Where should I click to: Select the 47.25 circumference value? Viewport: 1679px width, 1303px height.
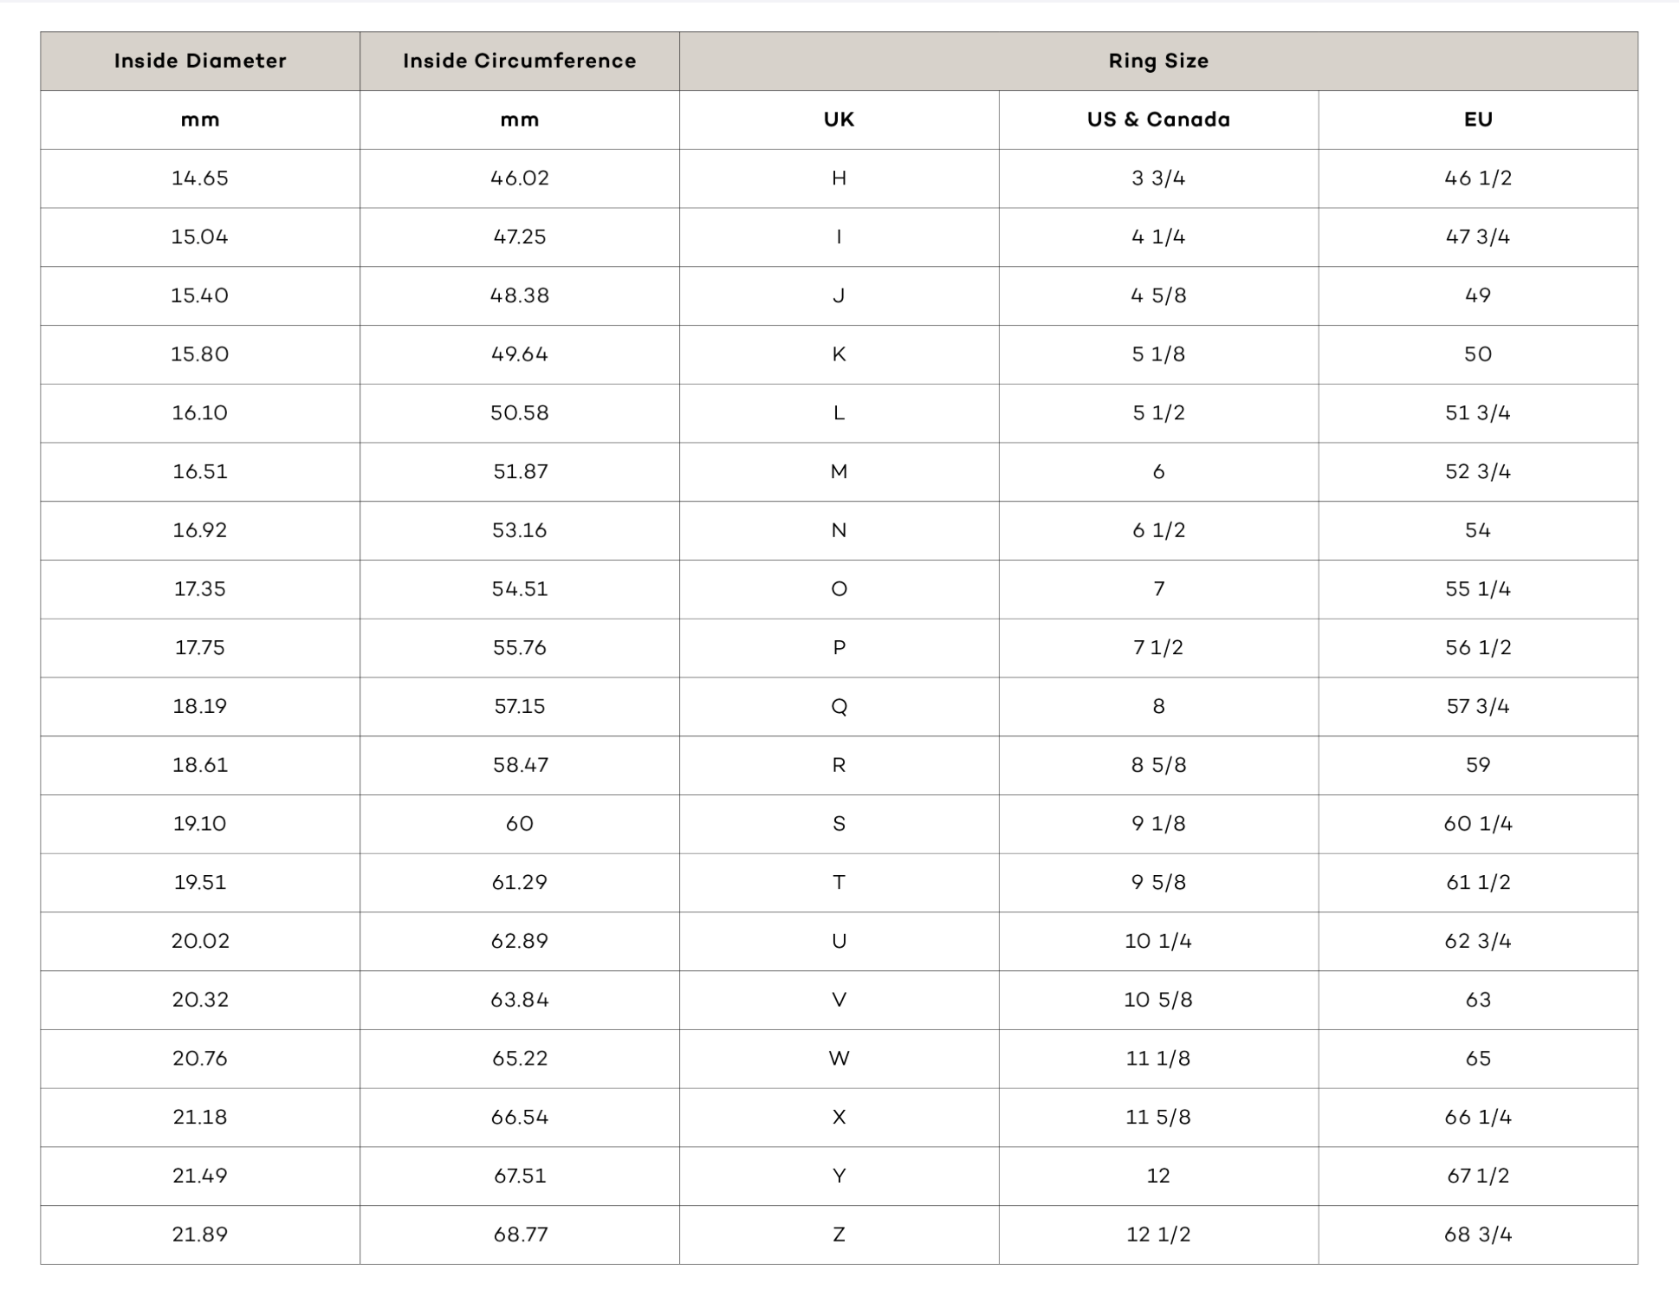click(520, 237)
